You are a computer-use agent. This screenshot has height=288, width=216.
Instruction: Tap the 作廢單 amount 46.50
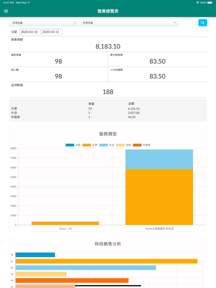[x=132, y=117]
